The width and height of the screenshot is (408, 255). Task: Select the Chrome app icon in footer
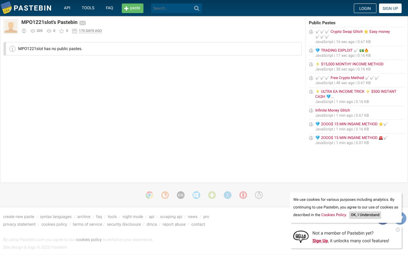[x=149, y=195]
